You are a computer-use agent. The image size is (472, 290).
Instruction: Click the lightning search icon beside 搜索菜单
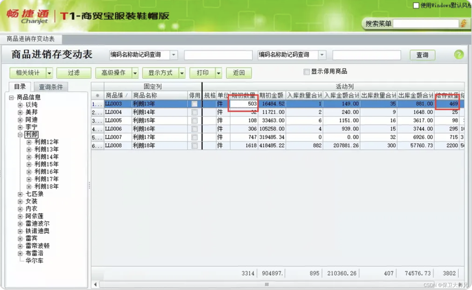(464, 24)
